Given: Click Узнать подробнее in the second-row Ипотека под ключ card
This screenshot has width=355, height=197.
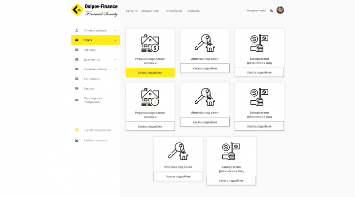Looking at the screenshot, I should [205, 122].
